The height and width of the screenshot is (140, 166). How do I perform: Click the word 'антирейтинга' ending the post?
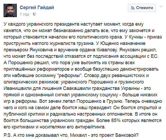[90, 127]
